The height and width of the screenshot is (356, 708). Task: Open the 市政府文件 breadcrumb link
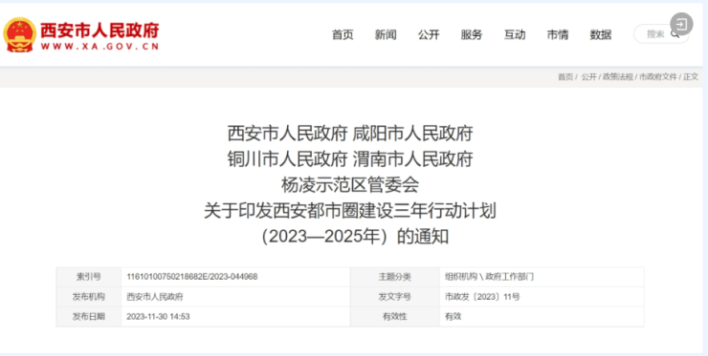pyautogui.click(x=658, y=77)
